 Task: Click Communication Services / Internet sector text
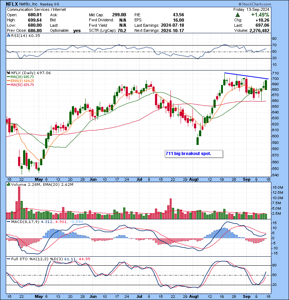pyautogui.click(x=36, y=9)
